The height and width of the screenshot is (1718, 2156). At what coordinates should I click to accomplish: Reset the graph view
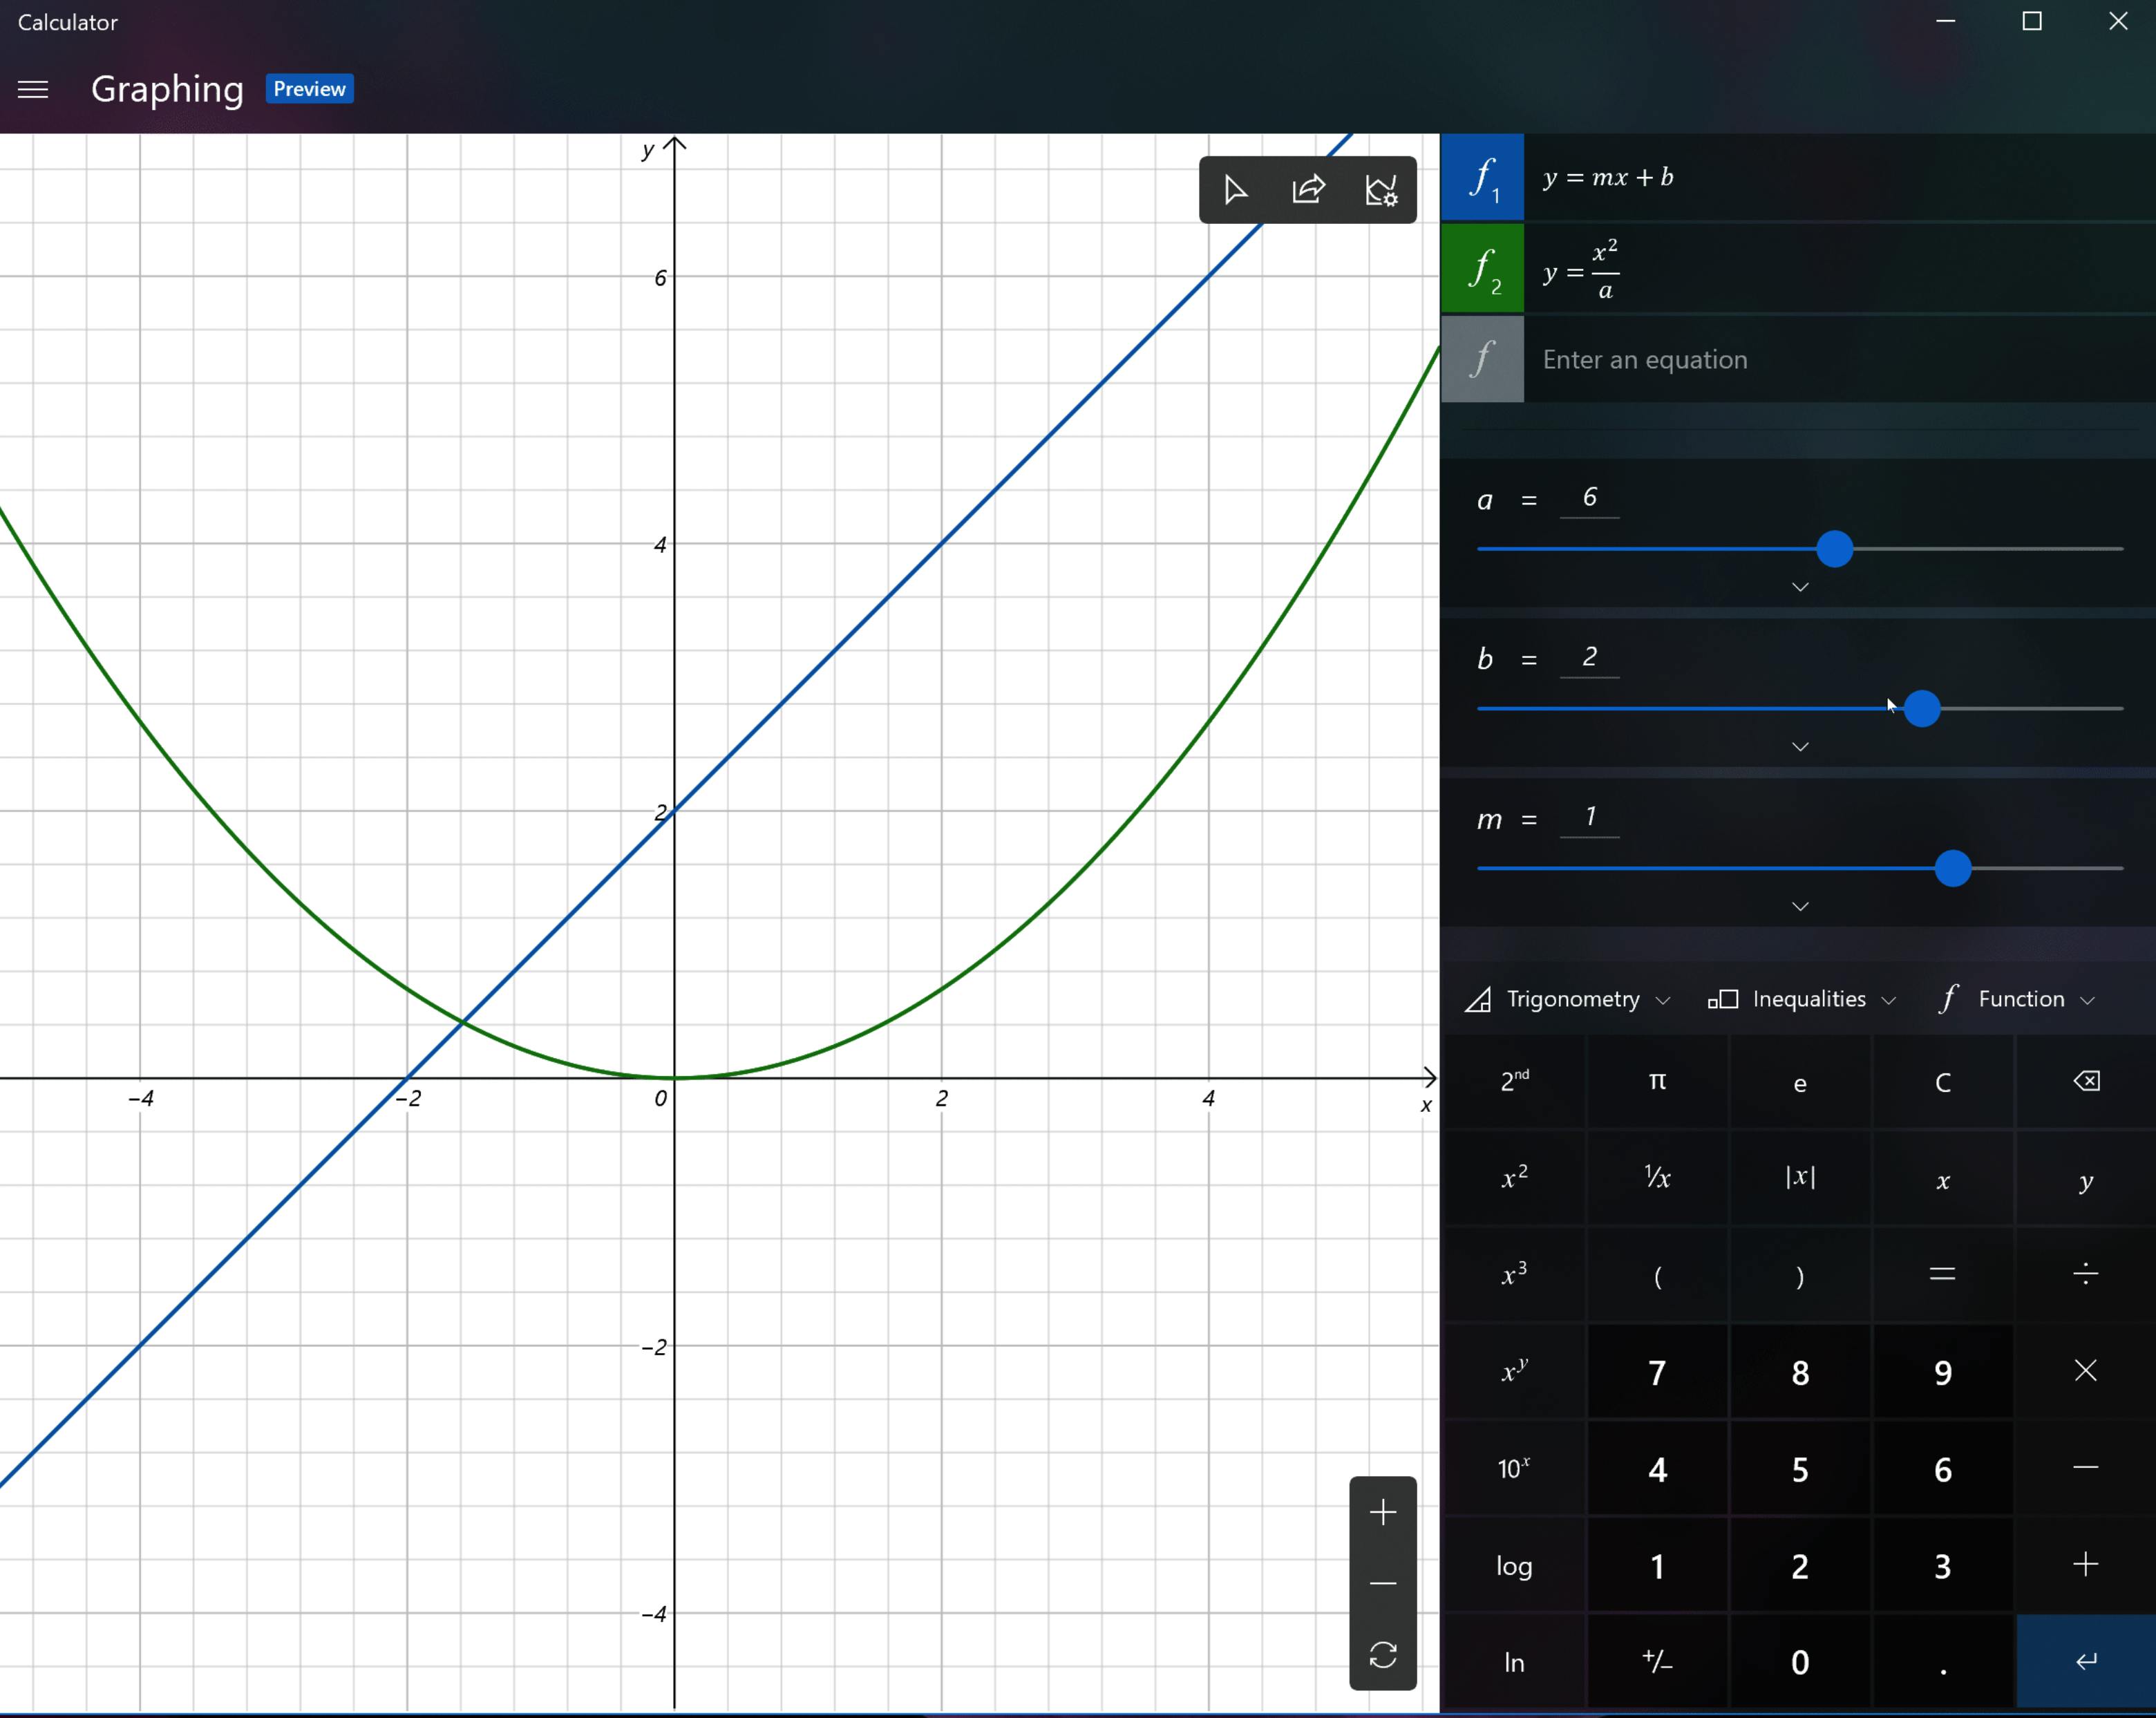tap(1383, 1655)
